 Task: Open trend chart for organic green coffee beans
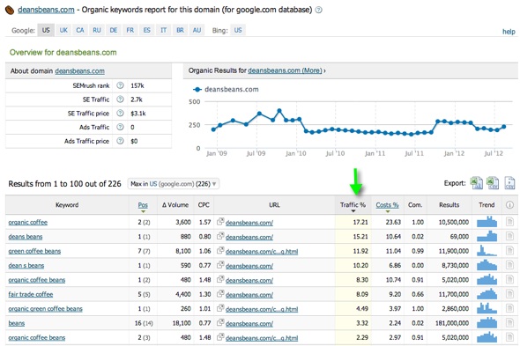point(487,308)
